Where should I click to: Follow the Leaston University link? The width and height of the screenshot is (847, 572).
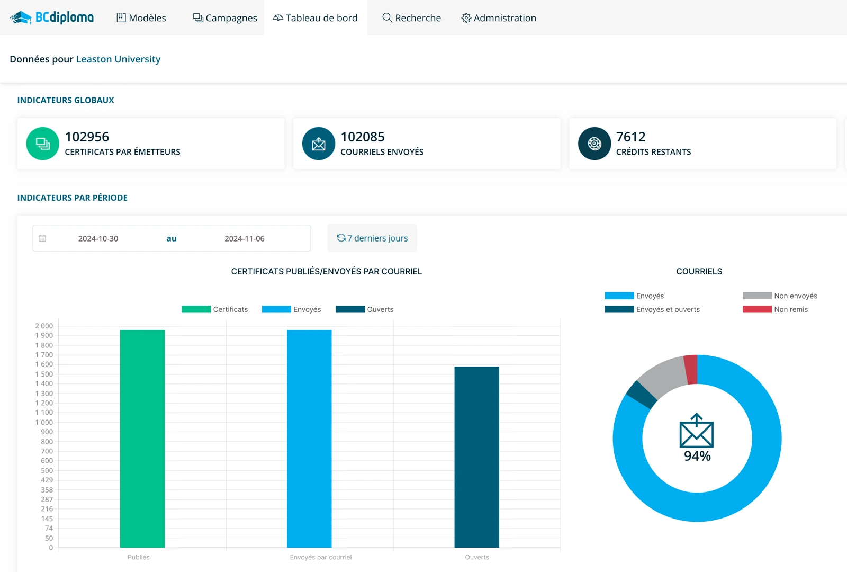[x=118, y=59]
